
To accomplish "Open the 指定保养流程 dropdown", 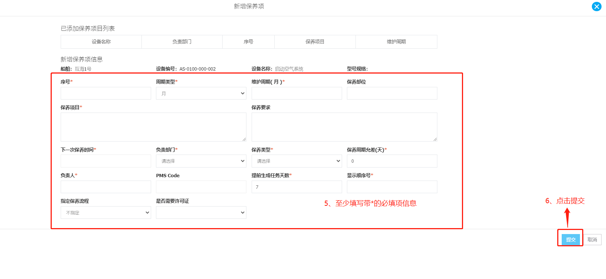I will 106,213.
